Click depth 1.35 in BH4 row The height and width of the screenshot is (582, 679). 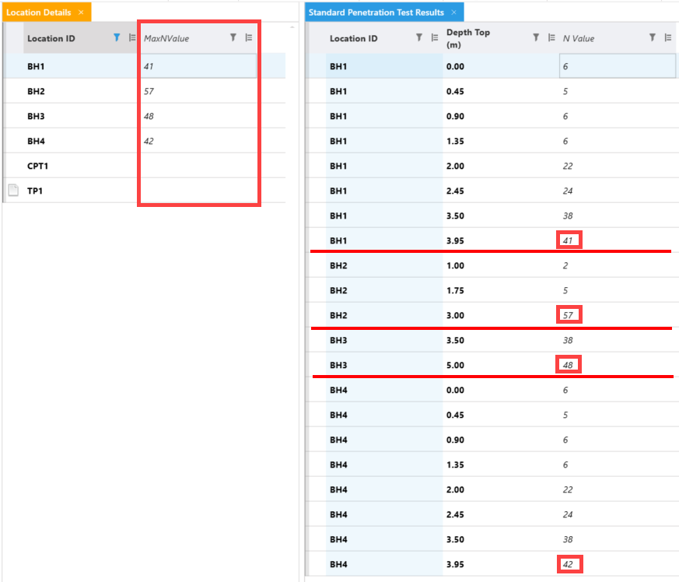click(x=501, y=465)
